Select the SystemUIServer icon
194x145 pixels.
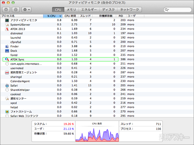pos(7,25)
